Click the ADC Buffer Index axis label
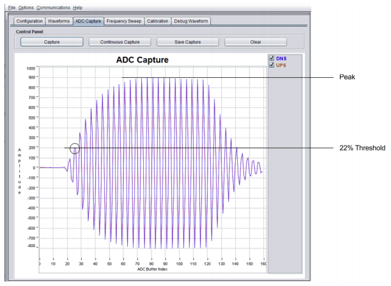The image size is (391, 286). (152, 268)
